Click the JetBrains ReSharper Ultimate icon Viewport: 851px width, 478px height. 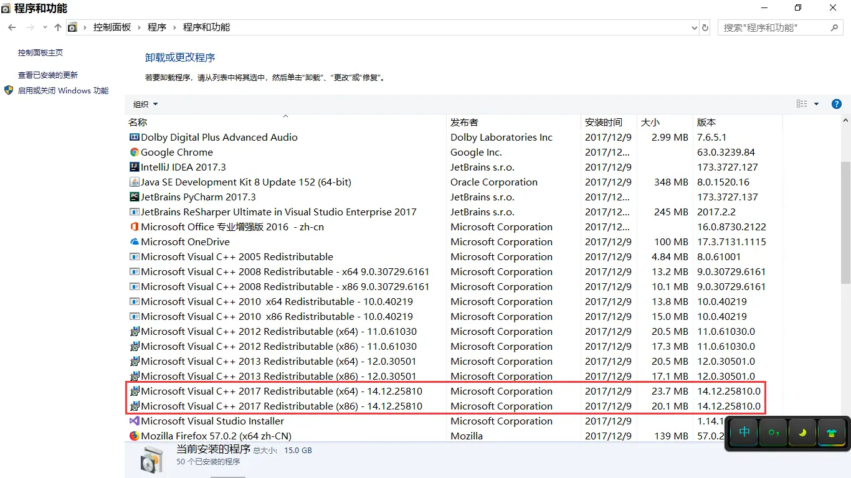pos(134,212)
